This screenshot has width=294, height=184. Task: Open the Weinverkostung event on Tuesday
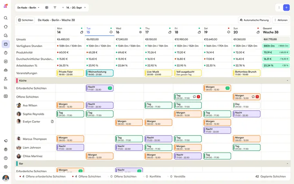click(100, 73)
